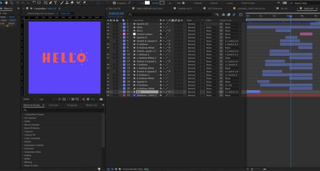Click the snapshot camera icon in viewer

(101, 99)
